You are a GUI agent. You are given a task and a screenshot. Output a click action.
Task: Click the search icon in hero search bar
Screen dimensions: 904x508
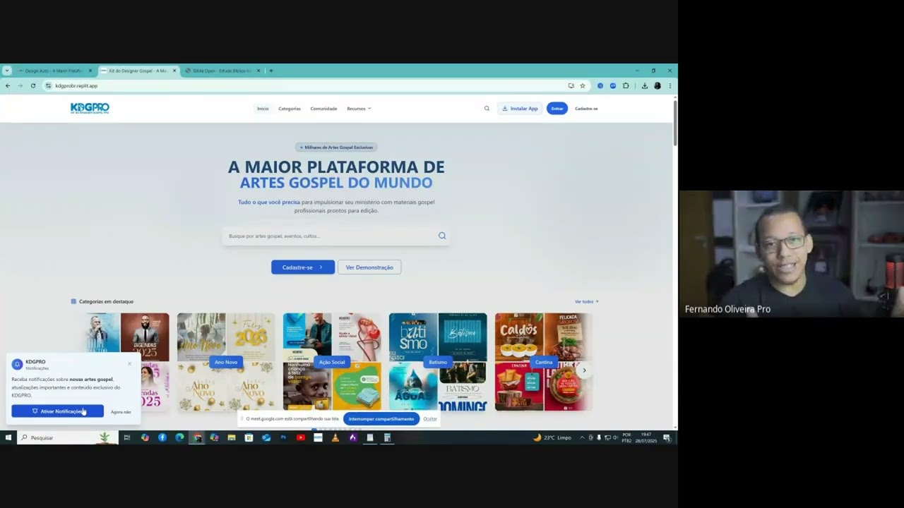click(x=442, y=236)
